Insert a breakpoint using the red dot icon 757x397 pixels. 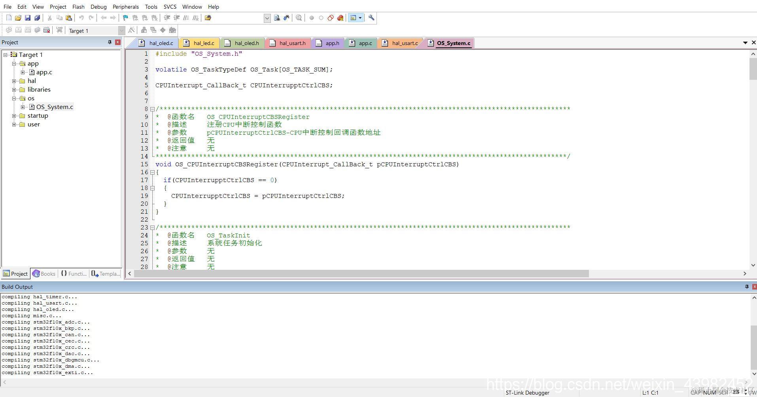[x=312, y=18]
